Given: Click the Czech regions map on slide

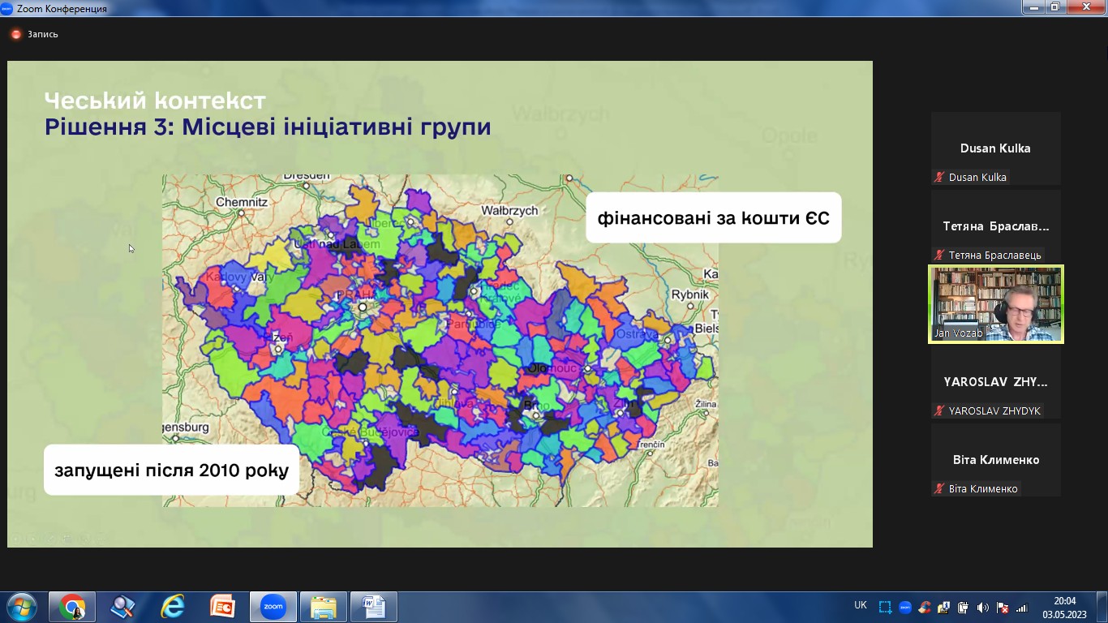Looking at the screenshot, I should pyautogui.click(x=440, y=340).
